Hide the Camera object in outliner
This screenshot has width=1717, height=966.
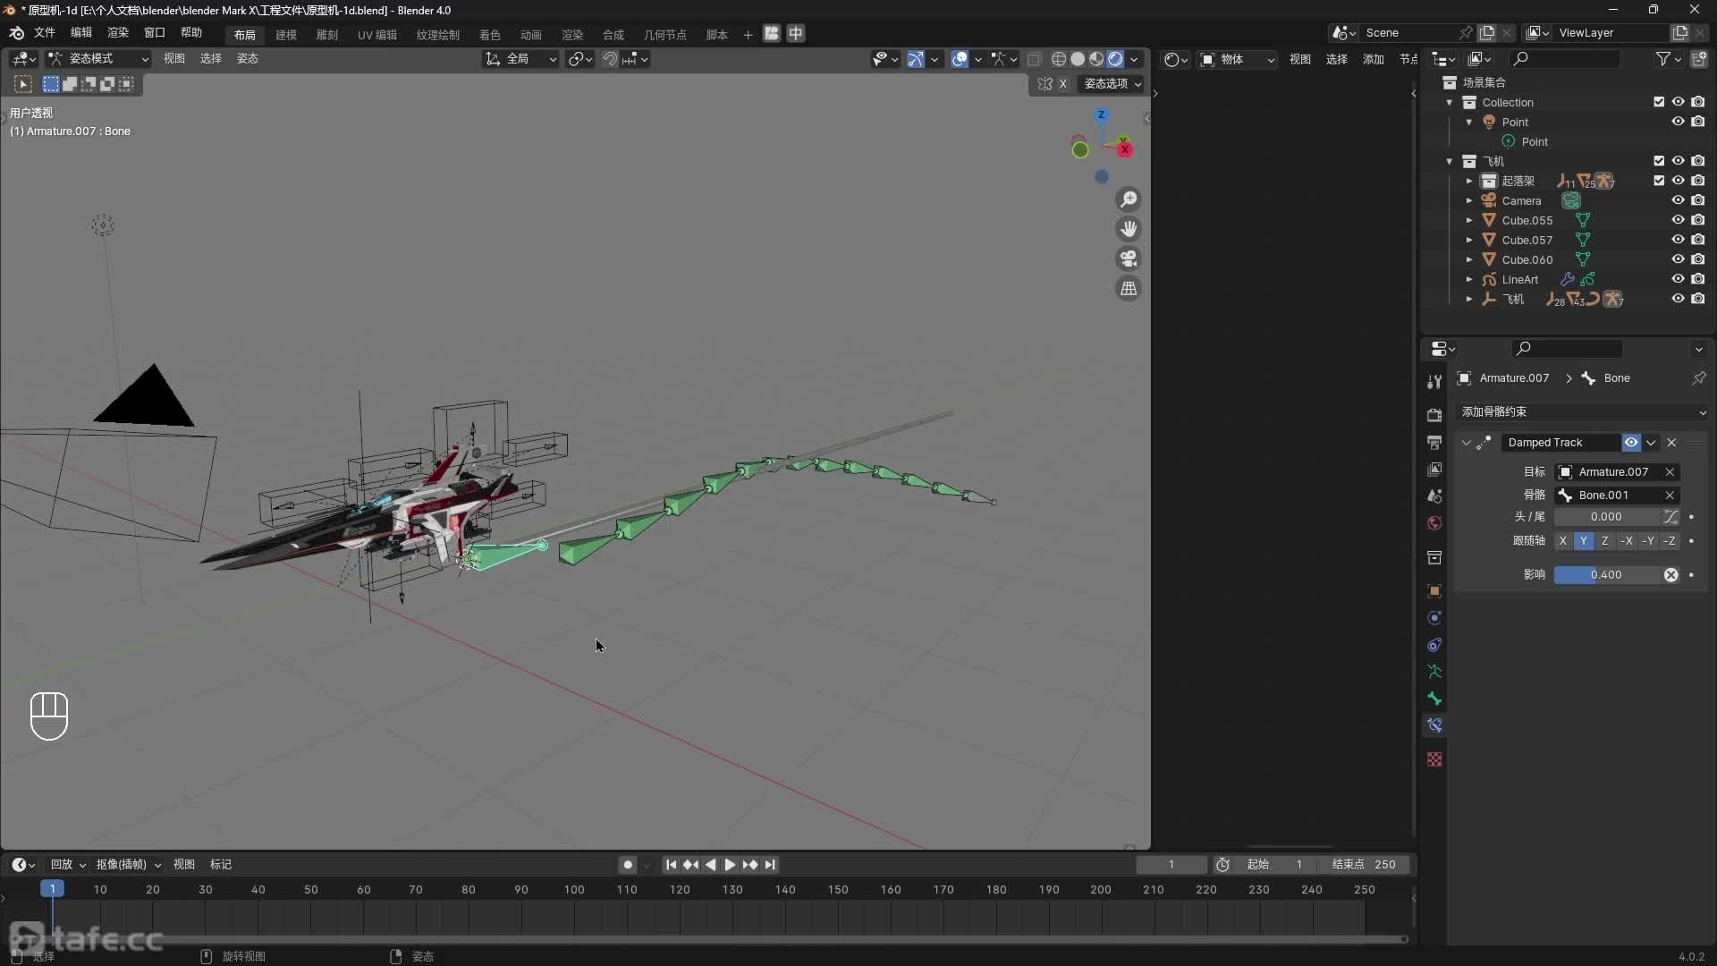click(1678, 200)
